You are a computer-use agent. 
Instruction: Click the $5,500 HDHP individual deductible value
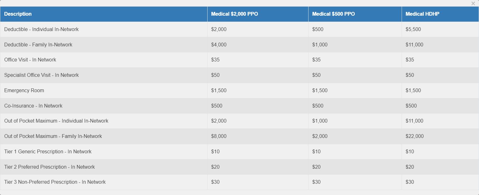coord(413,29)
